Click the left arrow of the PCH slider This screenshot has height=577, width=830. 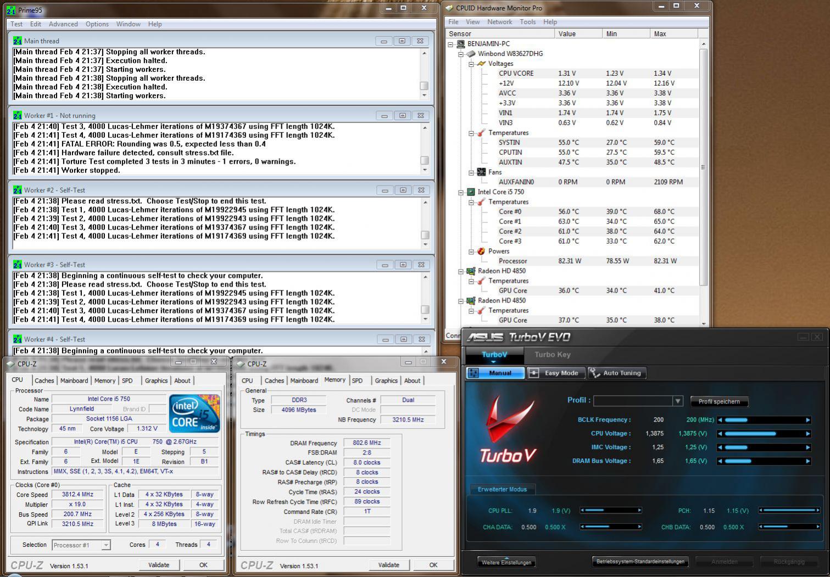pyautogui.click(x=761, y=511)
